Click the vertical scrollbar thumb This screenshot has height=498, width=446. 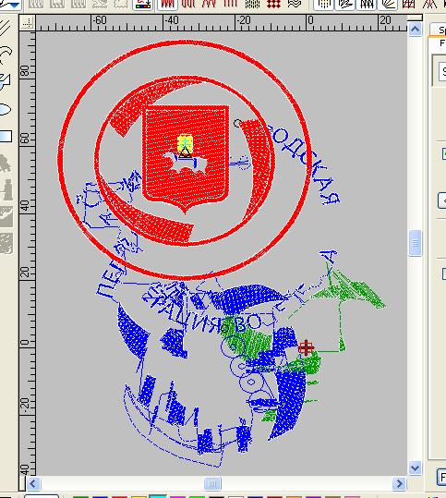(415, 243)
